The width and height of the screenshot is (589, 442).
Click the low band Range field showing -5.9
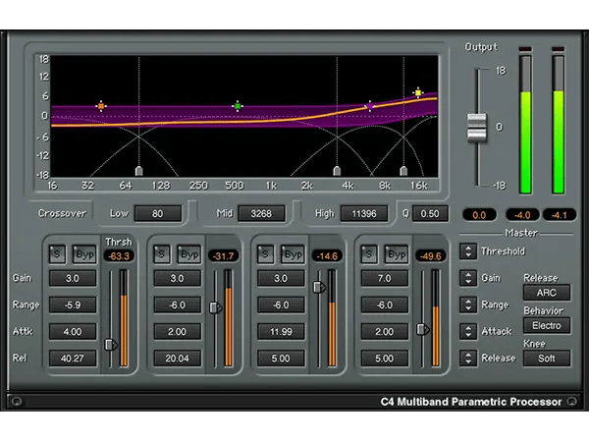73,304
